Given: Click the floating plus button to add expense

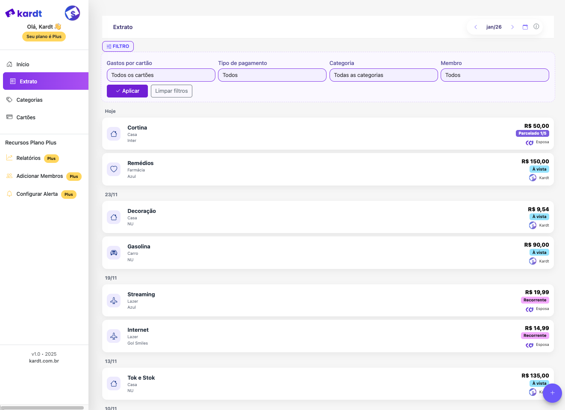Looking at the screenshot, I should (552, 393).
